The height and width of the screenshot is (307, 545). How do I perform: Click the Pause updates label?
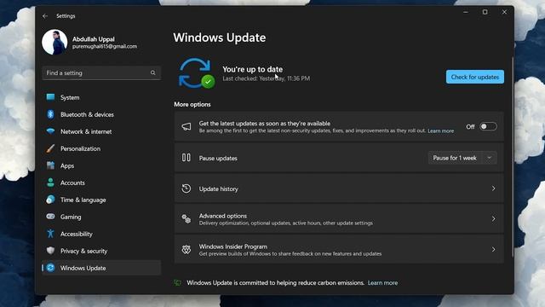pos(218,158)
